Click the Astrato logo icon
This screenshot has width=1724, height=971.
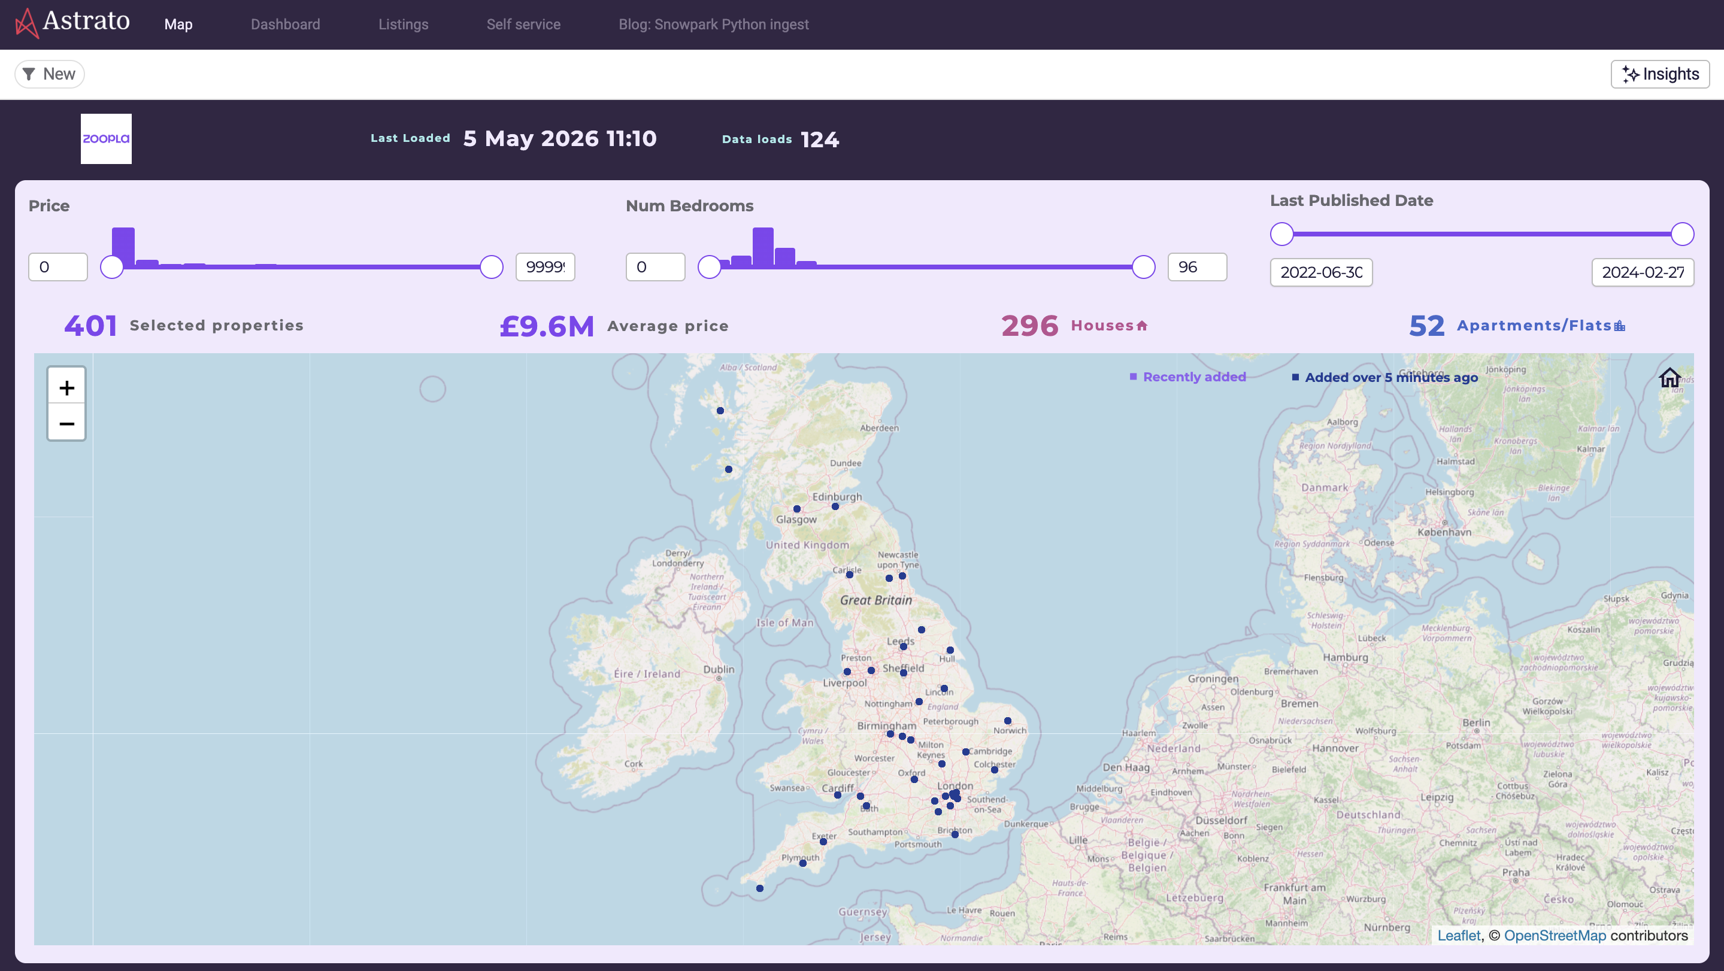coord(26,23)
